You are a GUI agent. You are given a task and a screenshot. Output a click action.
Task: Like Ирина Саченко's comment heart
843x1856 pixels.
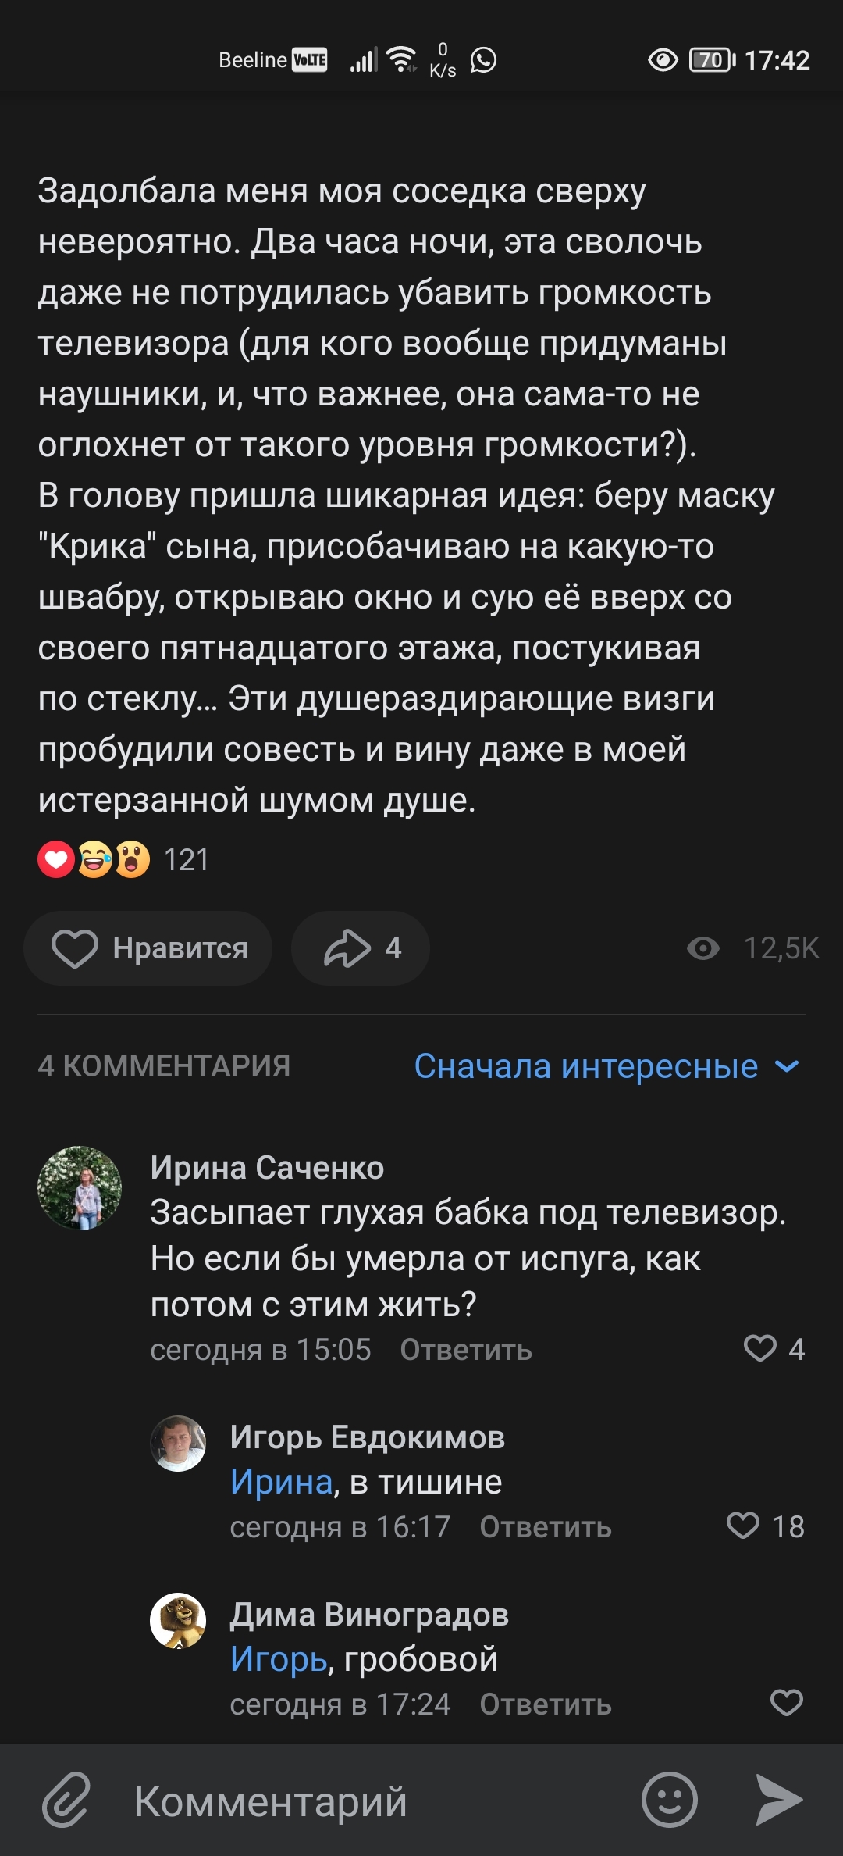coord(760,1348)
